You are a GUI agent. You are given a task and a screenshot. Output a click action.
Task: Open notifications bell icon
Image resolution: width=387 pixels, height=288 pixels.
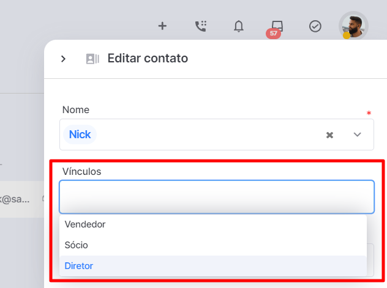point(239,26)
